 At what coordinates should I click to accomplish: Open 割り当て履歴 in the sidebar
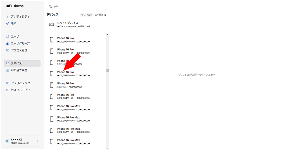(19, 70)
